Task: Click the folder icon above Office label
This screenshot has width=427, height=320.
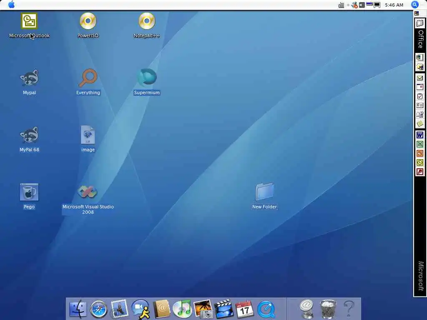Action: [420, 23]
